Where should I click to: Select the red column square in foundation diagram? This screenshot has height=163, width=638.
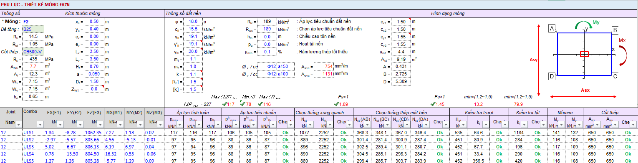click(x=584, y=54)
